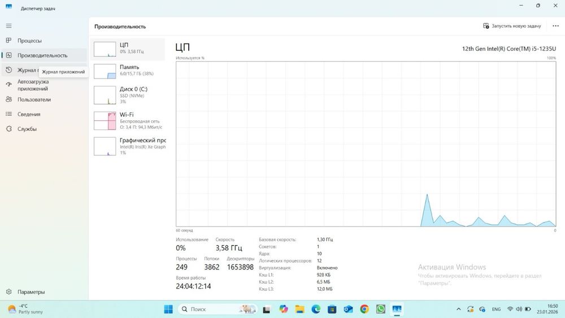565x318 pixels.
Task: Click the OneDrive cloud tray icon
Action: click(x=482, y=309)
